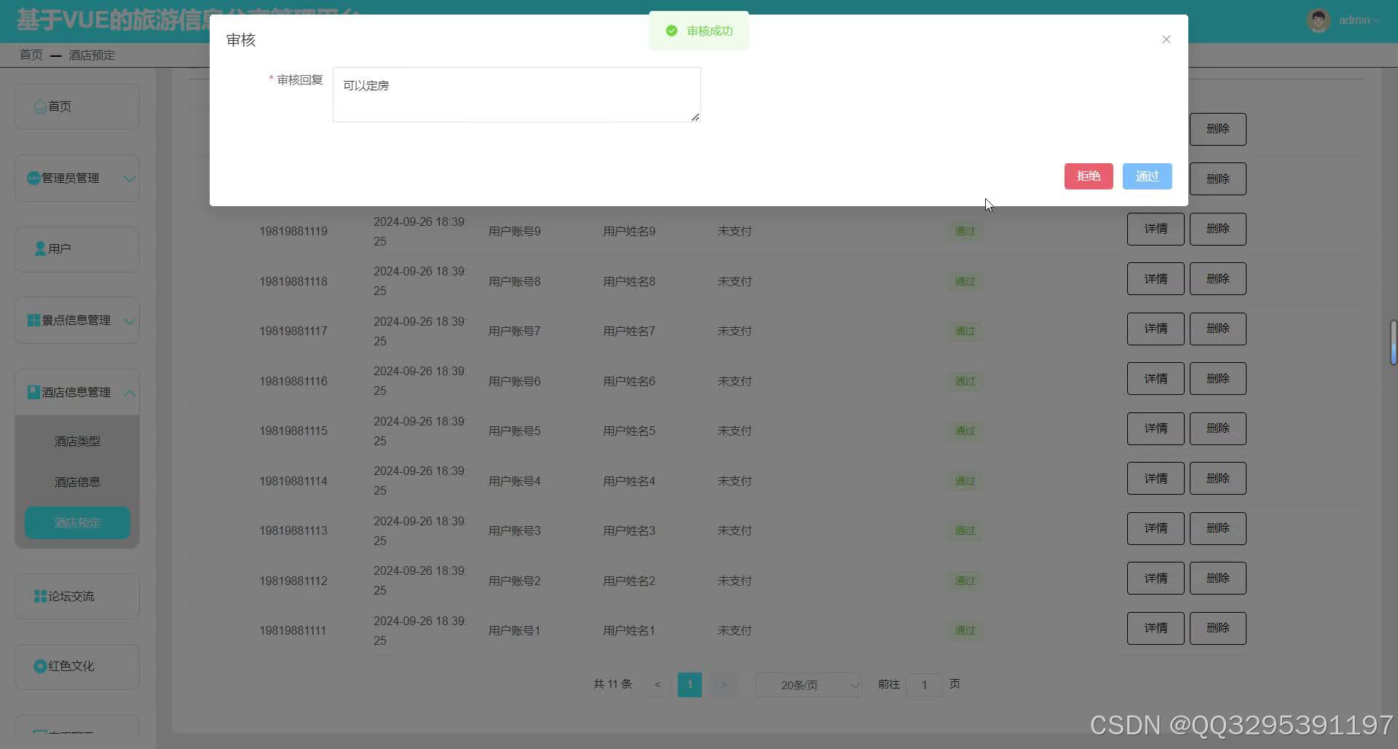The height and width of the screenshot is (749, 1398).
Task: Click the 景点信息管理 grid icon
Action: tap(33, 320)
